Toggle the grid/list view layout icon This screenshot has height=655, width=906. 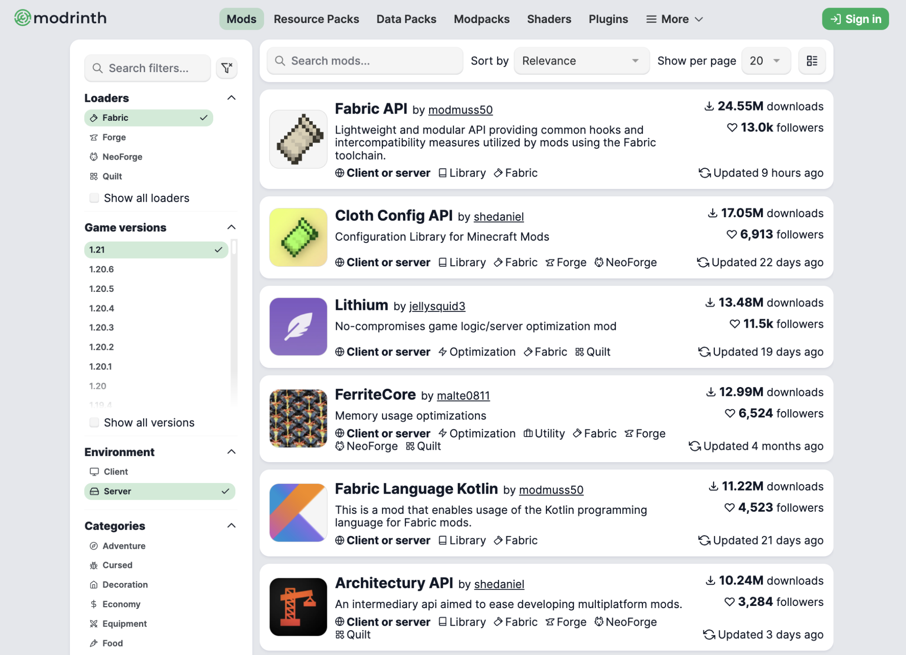[812, 61]
